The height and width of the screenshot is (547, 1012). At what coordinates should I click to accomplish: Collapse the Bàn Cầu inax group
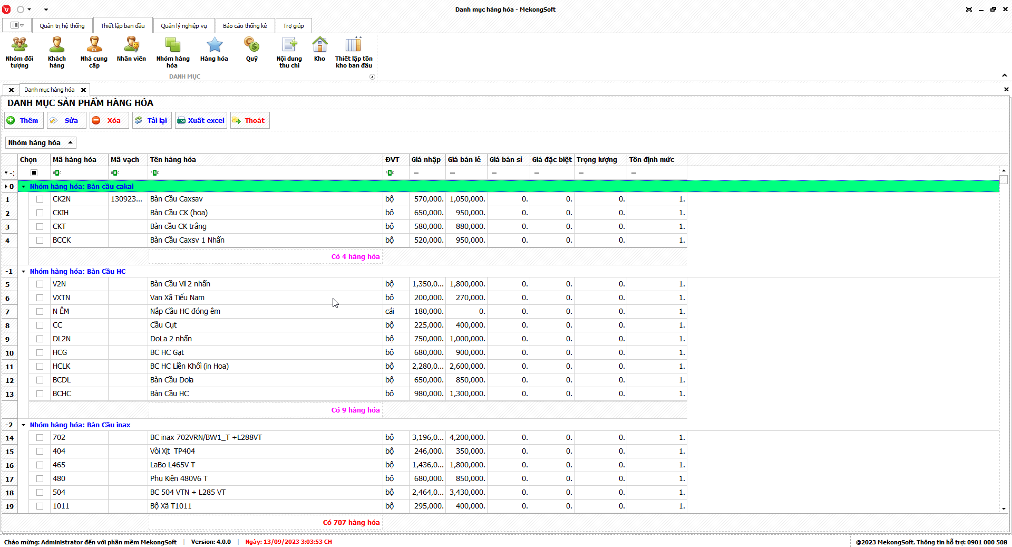click(x=24, y=425)
